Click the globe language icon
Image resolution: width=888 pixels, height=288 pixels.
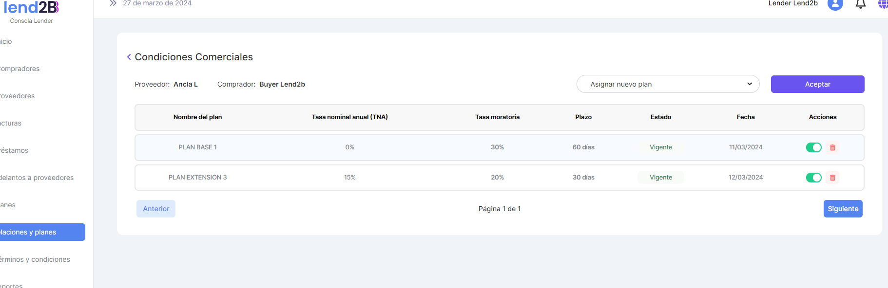coord(883,4)
